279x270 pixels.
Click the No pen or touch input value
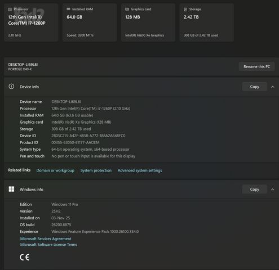coord(94,156)
